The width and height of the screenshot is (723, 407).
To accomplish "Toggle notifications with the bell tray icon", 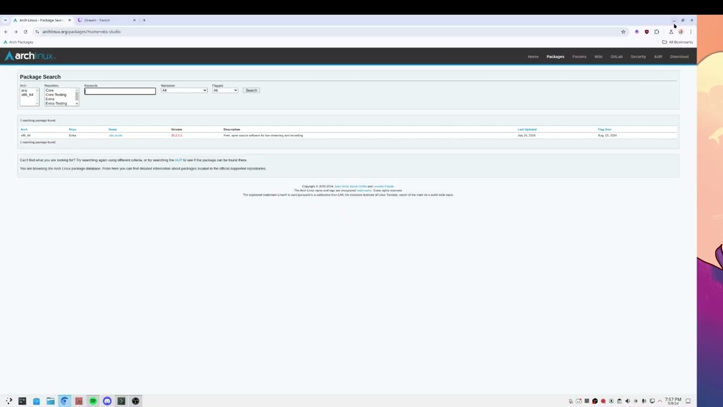I will coord(570,401).
